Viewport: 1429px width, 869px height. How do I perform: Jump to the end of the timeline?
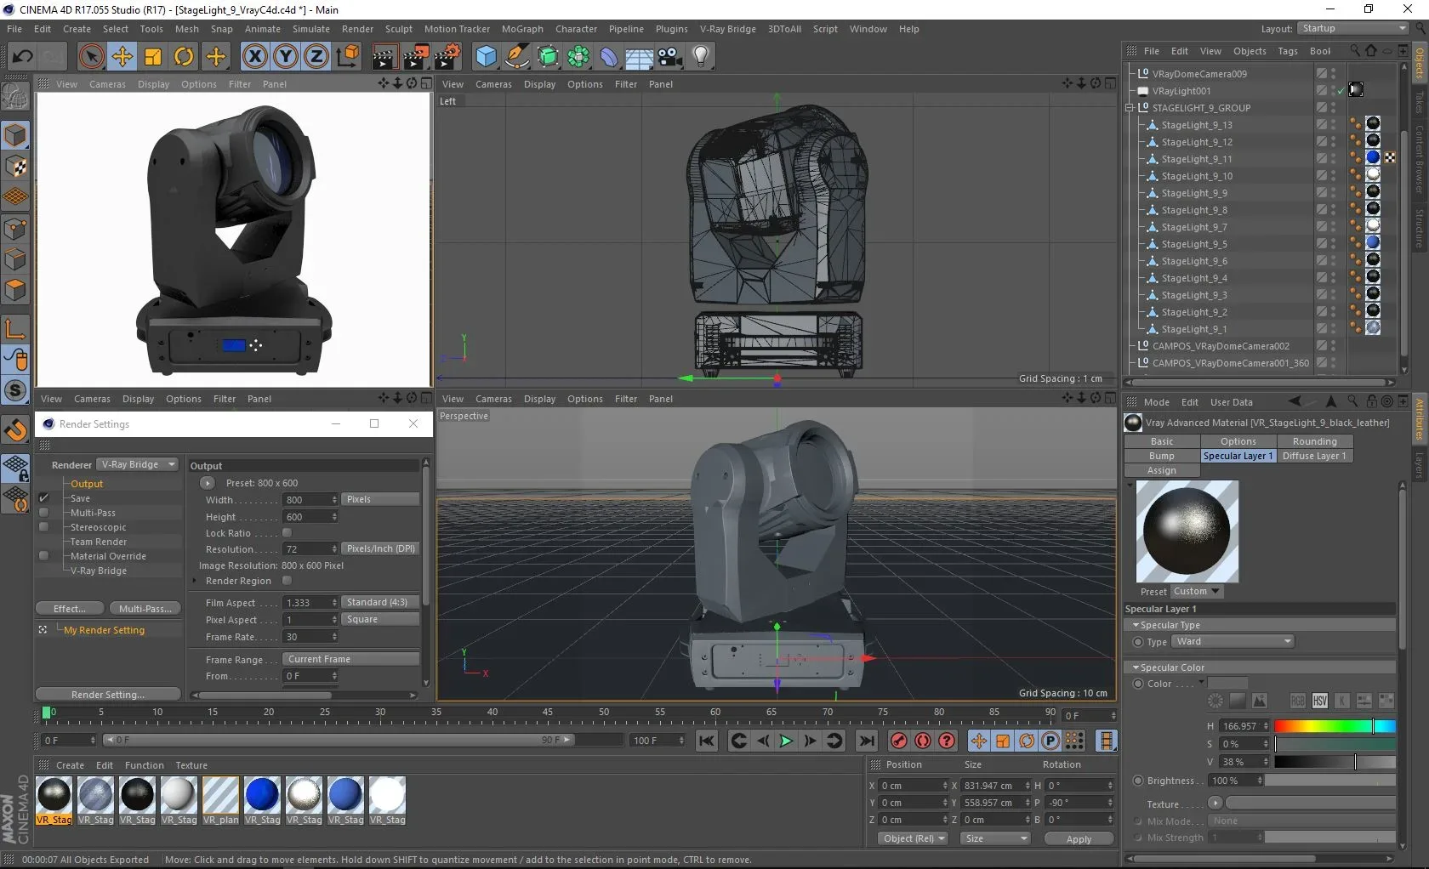click(x=867, y=741)
